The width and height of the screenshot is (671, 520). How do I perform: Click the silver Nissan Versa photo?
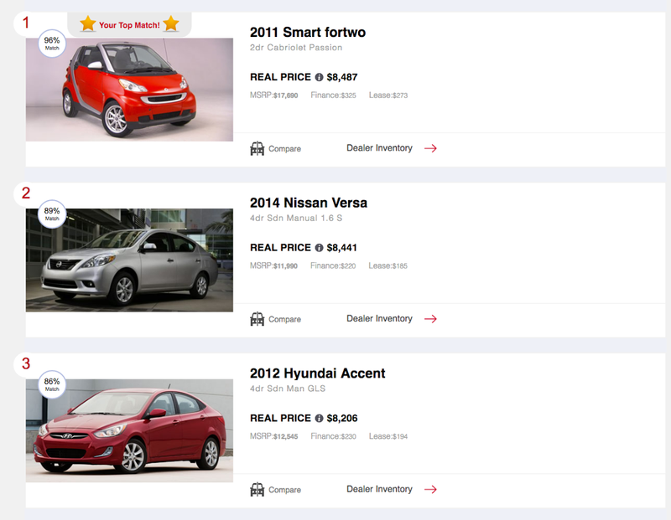(x=129, y=260)
